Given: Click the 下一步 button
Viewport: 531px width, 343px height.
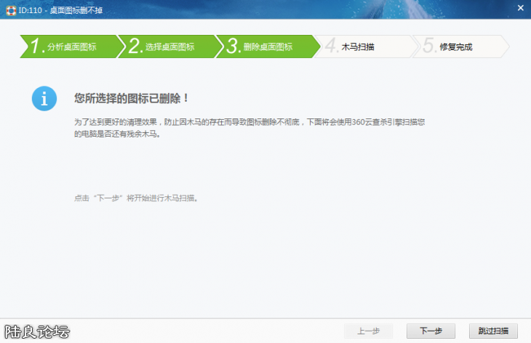Looking at the screenshot, I should coord(431,331).
